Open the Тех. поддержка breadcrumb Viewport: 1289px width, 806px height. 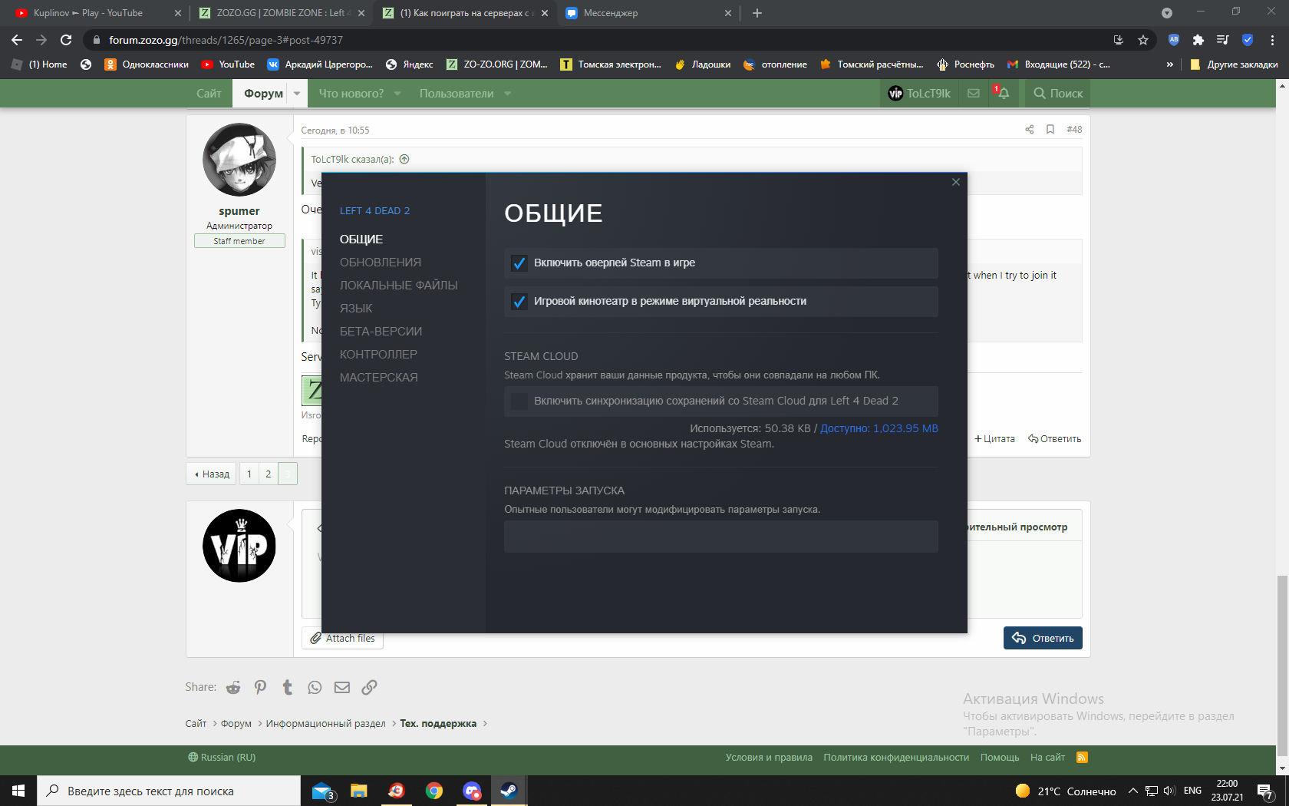438,724
